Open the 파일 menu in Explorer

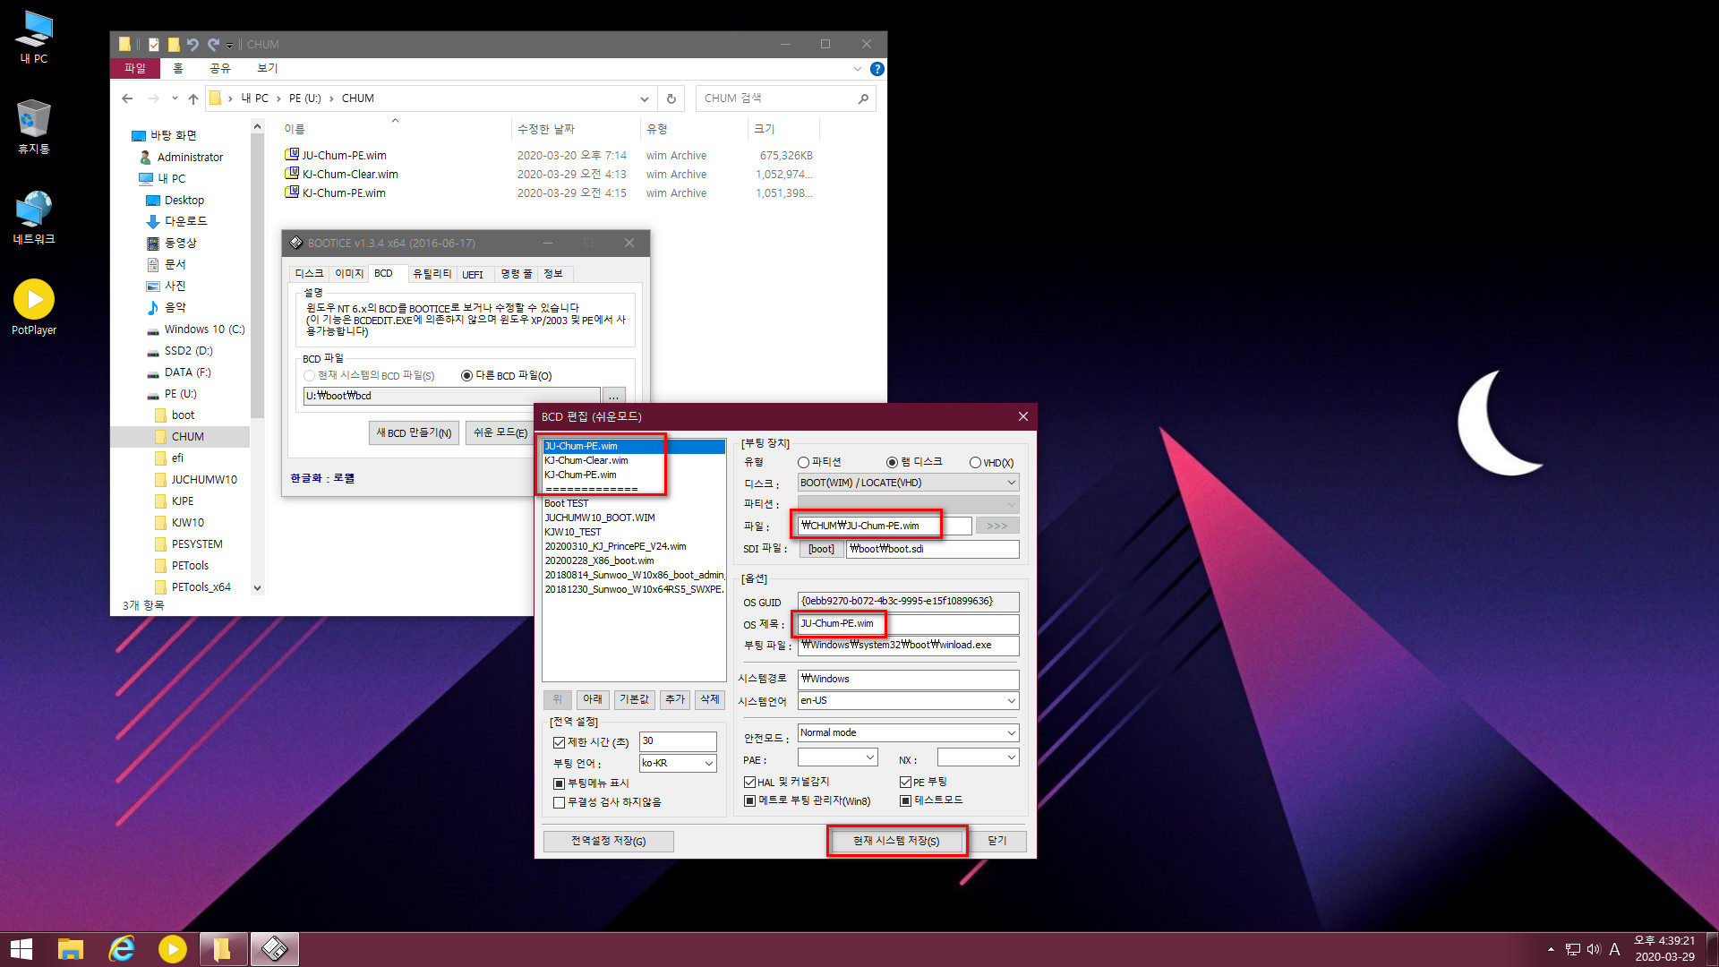(x=134, y=68)
